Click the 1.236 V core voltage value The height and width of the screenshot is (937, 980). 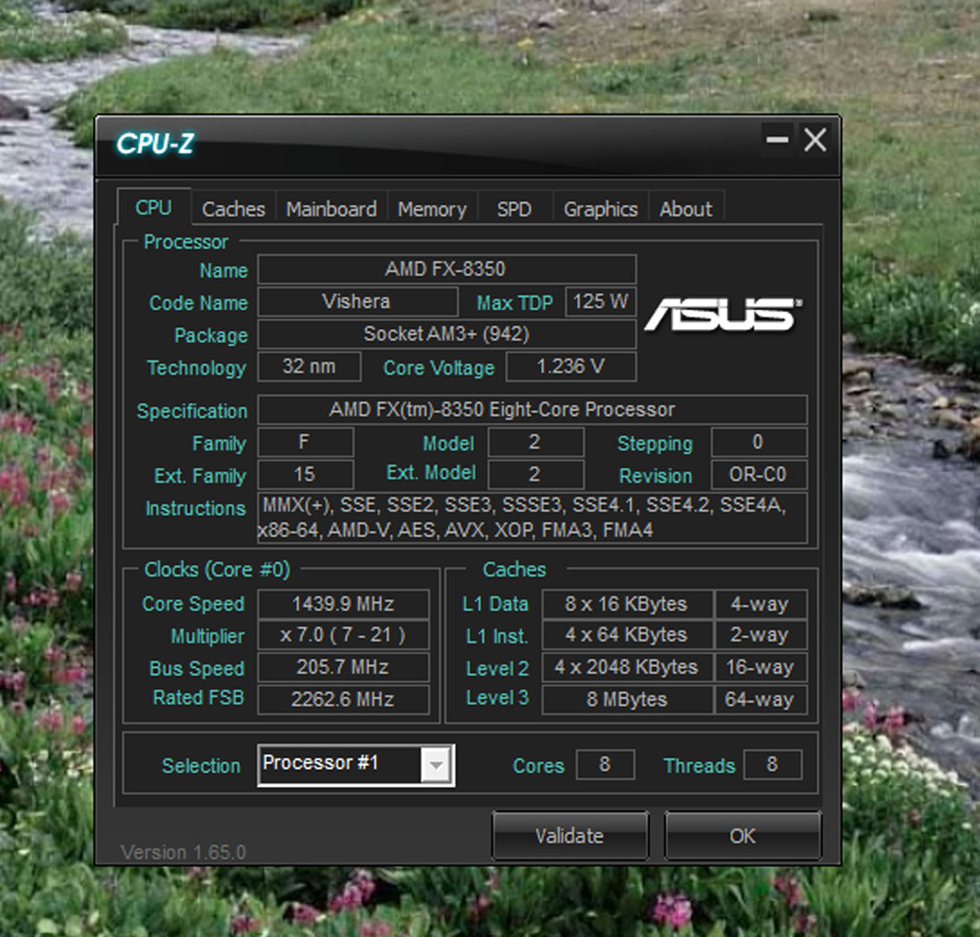tap(571, 367)
